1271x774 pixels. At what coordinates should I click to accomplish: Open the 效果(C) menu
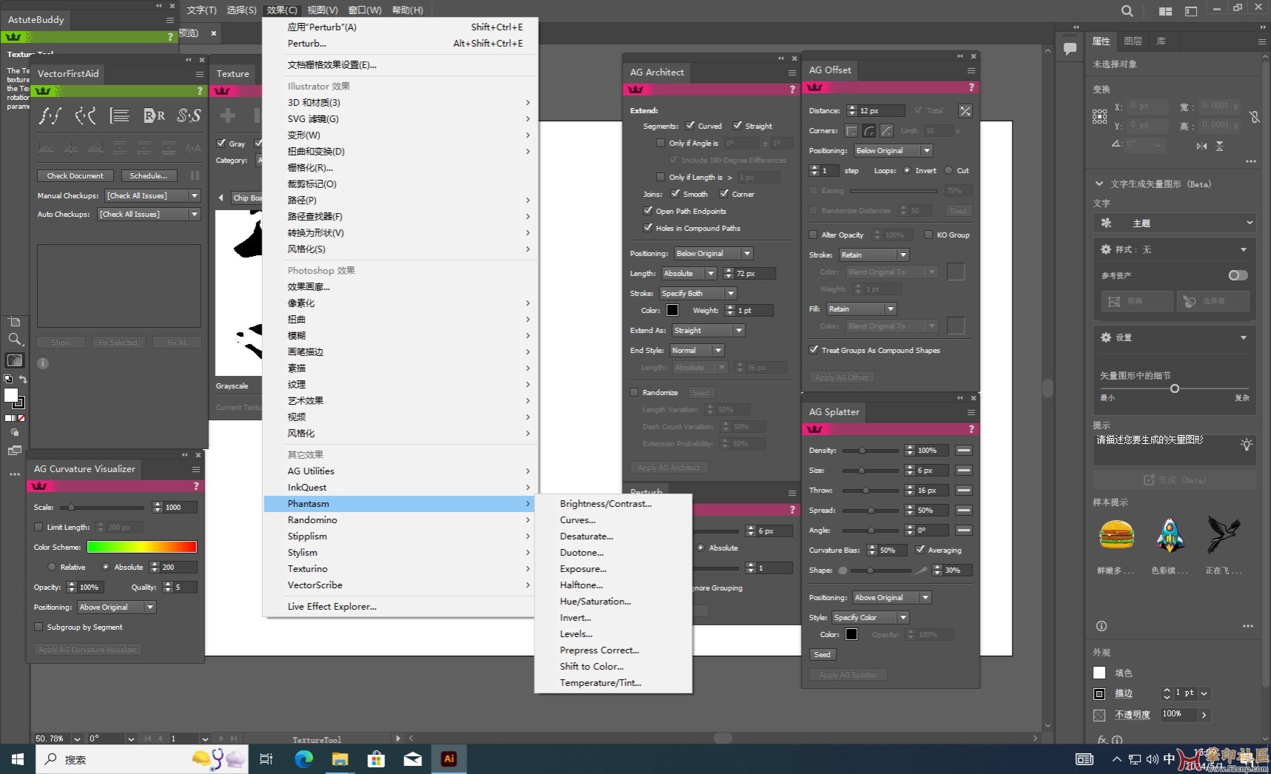coord(281,10)
